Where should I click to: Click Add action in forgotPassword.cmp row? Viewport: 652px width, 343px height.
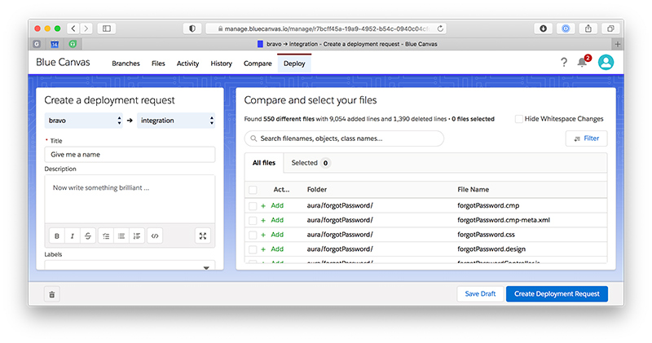[272, 206]
